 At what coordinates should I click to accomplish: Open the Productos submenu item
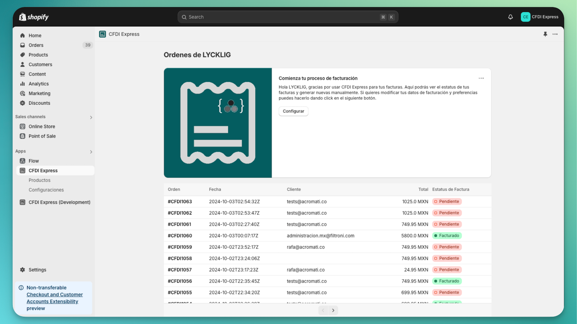coord(40,180)
